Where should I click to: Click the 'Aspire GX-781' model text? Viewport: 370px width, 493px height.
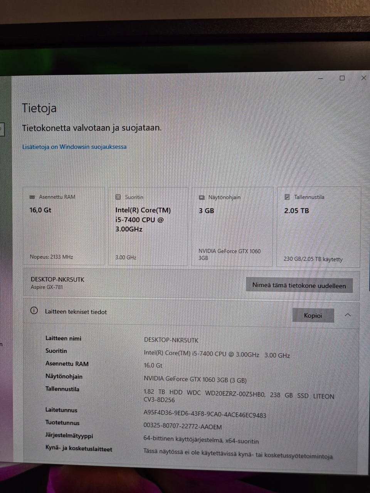(x=47, y=287)
